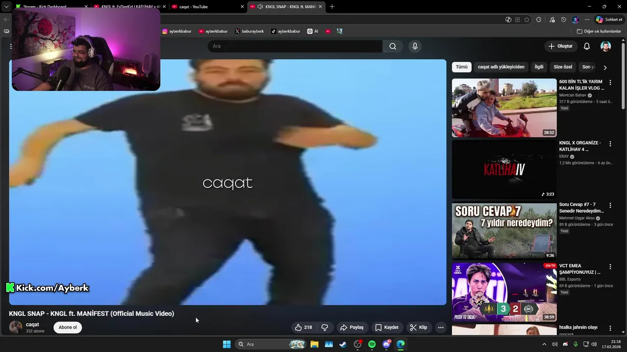Select the Tümü filter chip

pos(461,67)
